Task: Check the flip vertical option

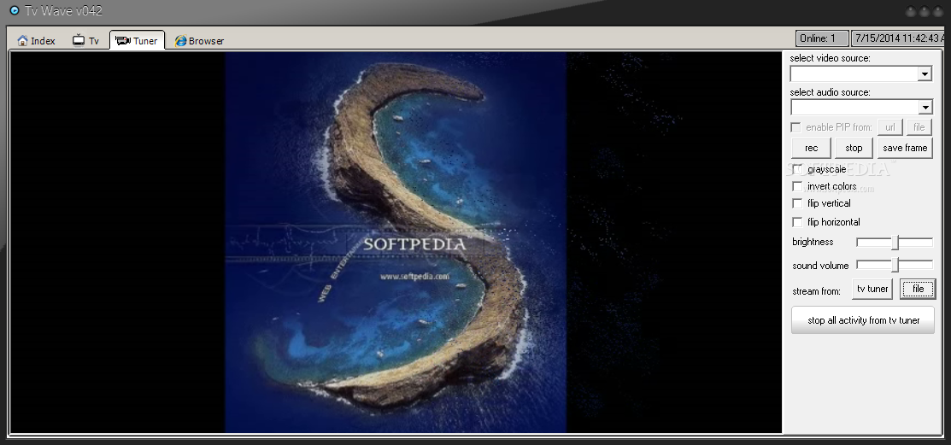Action: [x=797, y=203]
